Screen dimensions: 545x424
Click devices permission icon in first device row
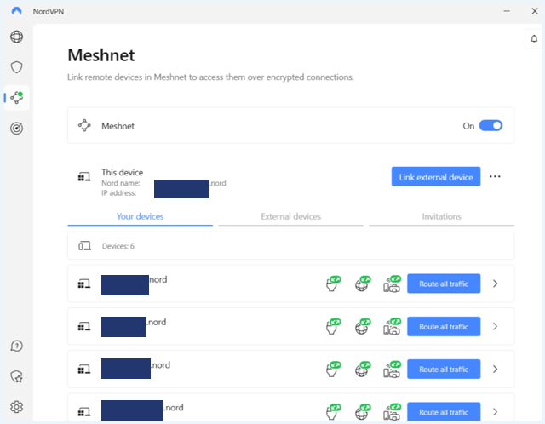(392, 284)
